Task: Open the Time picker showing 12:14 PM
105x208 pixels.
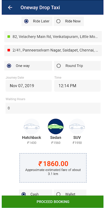Action: point(77,86)
